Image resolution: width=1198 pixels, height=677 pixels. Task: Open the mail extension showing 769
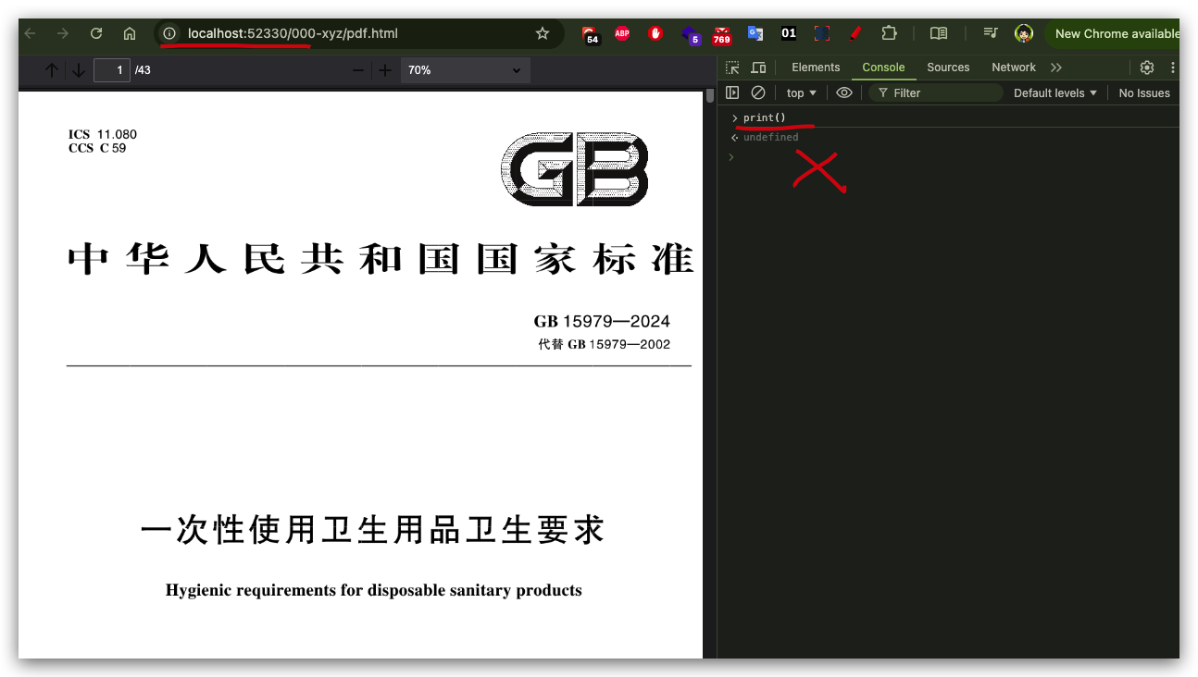click(722, 34)
